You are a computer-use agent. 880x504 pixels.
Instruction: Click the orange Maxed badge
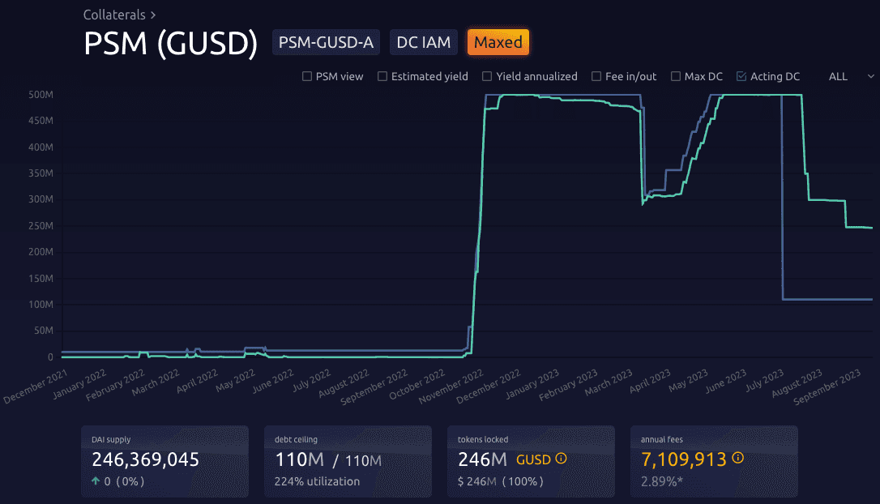point(498,42)
